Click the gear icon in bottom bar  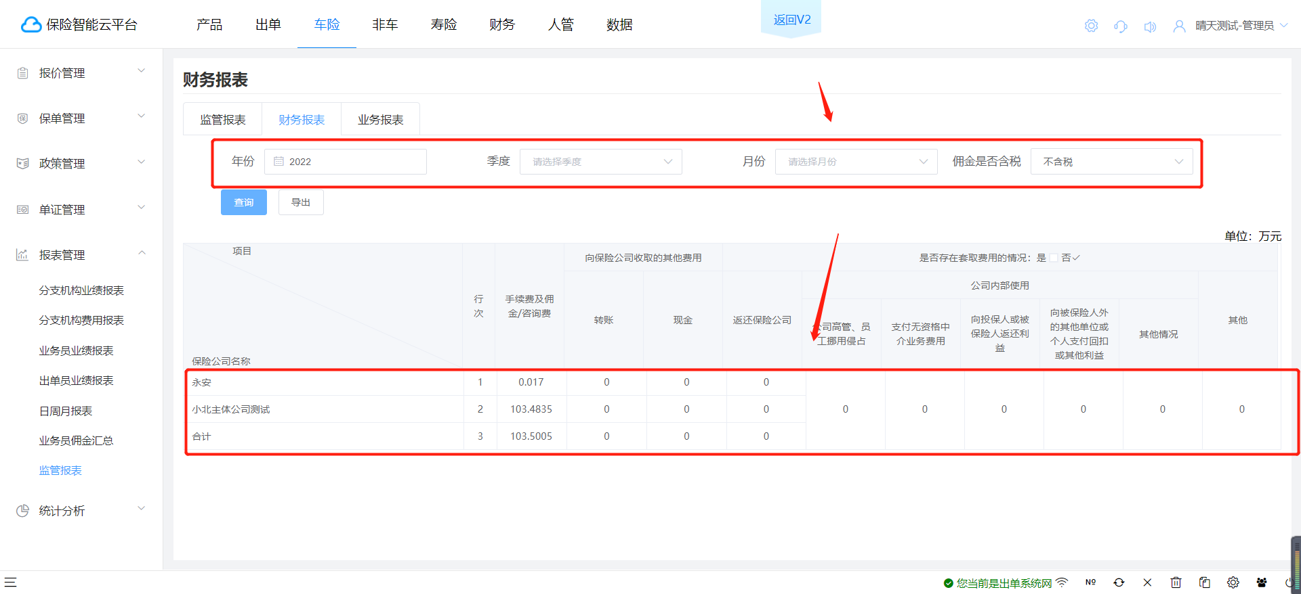[x=1233, y=582]
